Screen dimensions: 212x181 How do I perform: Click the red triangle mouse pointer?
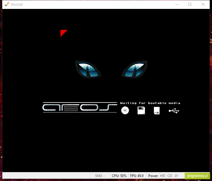click(x=63, y=33)
